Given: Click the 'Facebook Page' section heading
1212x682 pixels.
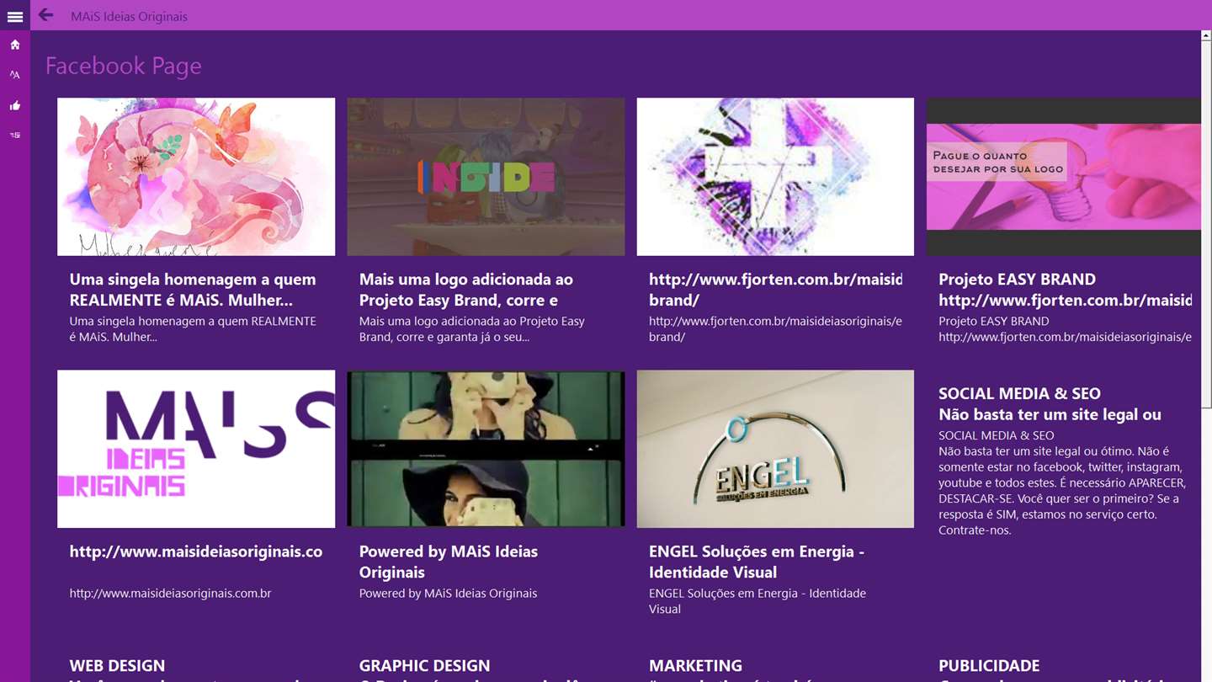Looking at the screenshot, I should [x=124, y=66].
